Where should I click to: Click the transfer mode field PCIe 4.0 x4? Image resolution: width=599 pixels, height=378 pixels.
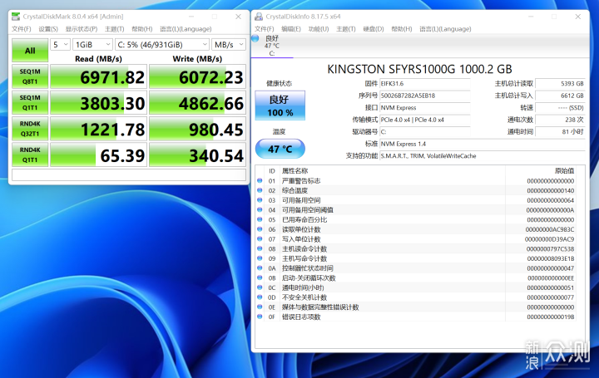pos(425,120)
